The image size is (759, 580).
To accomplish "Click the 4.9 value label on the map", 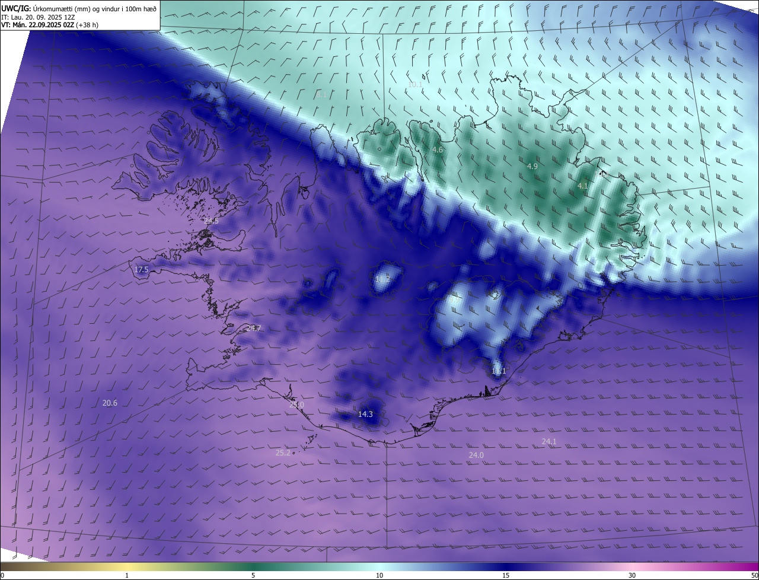I will pos(532,167).
